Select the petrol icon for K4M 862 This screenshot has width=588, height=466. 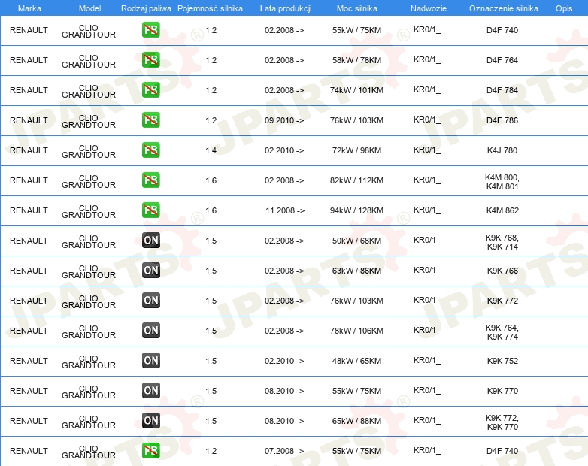click(150, 210)
